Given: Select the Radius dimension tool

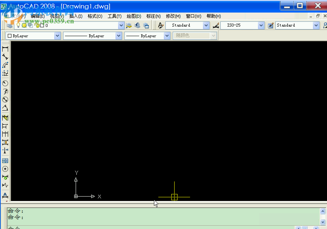Looking at the screenshot, I should (x=5, y=83).
